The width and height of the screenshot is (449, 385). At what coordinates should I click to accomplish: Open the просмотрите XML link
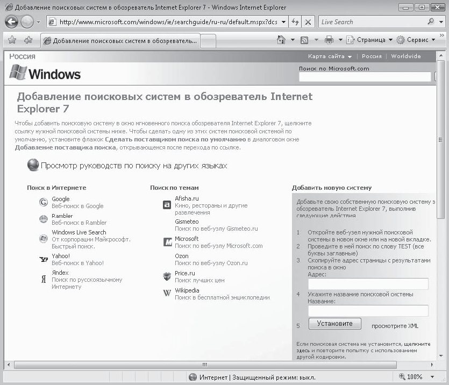pos(395,326)
